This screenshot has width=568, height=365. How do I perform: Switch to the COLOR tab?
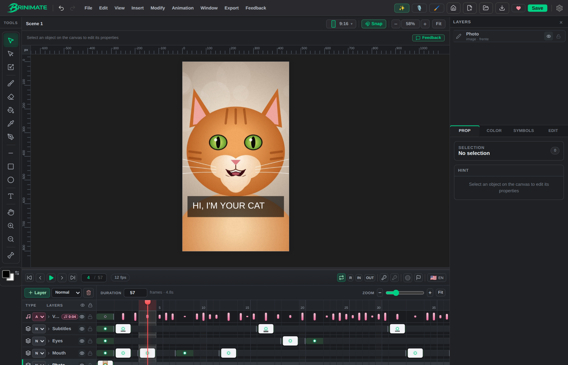(x=494, y=131)
